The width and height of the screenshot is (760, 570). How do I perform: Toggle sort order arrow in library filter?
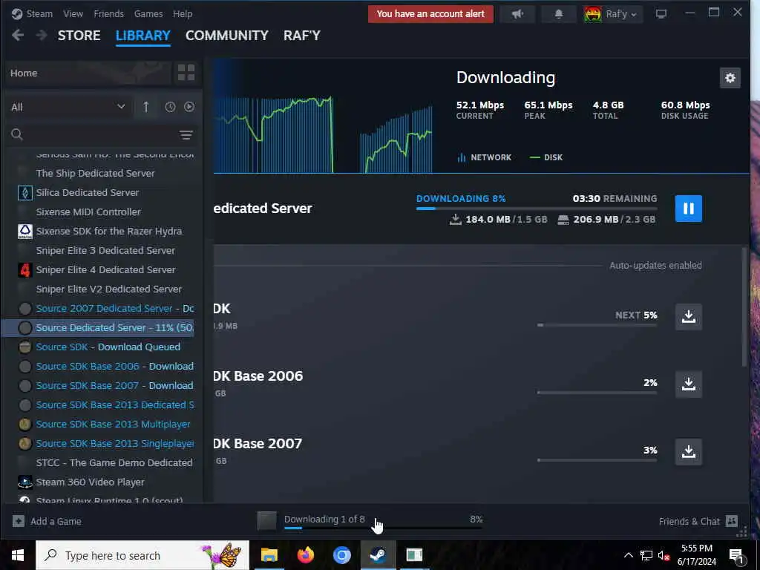(x=146, y=107)
